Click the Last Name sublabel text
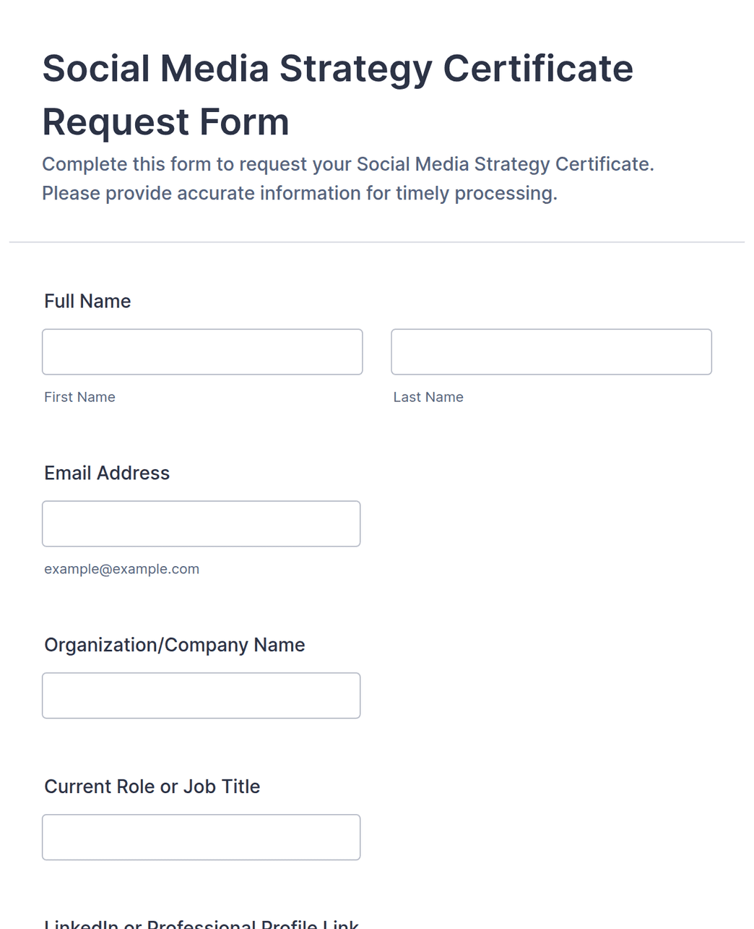Viewport: 754px width, 929px height. (x=428, y=397)
